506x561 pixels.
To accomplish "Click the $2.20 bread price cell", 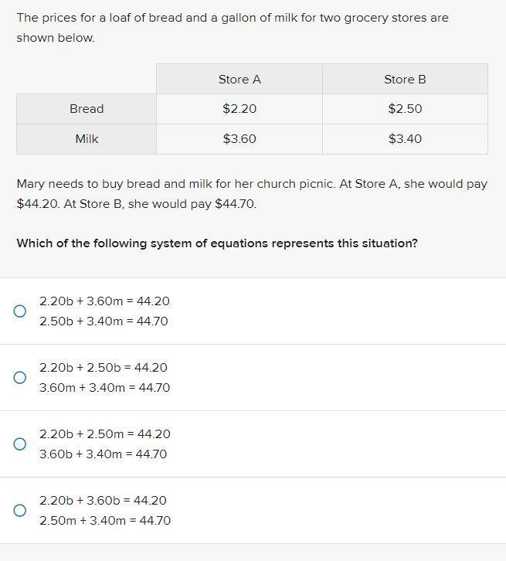I will coord(239,109).
